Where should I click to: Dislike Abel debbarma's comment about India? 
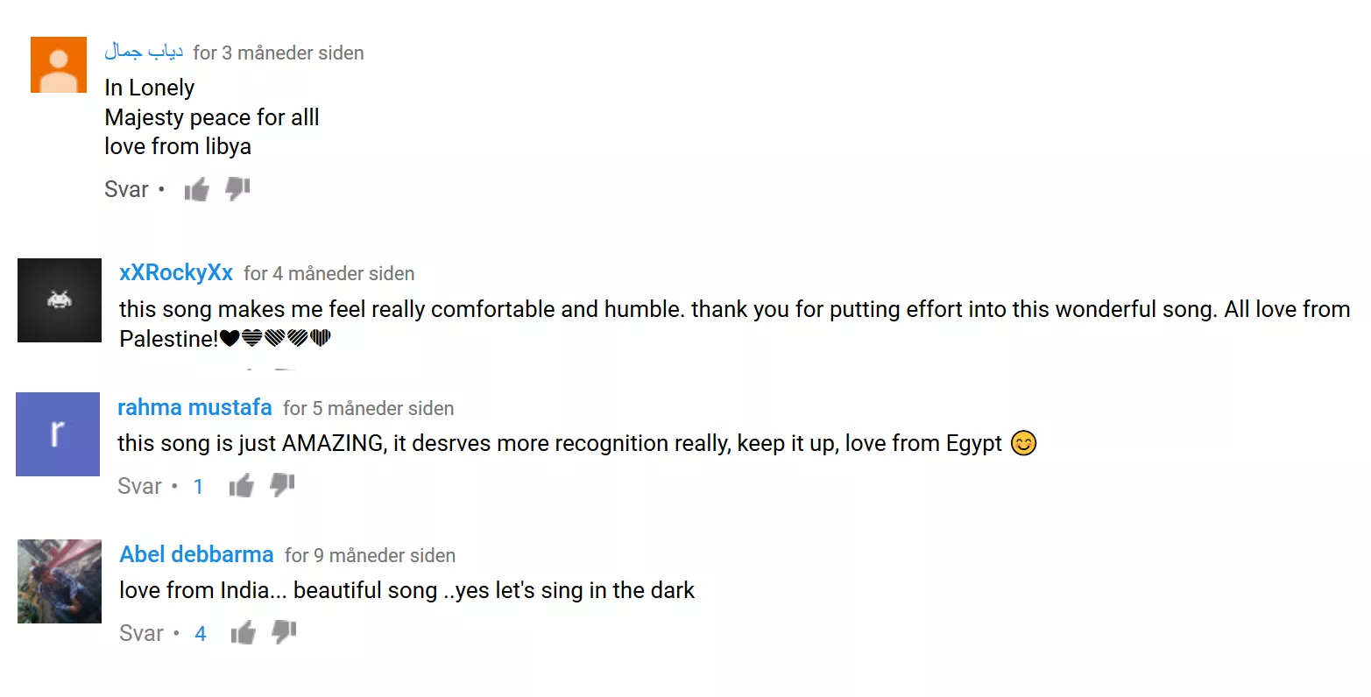click(x=284, y=632)
